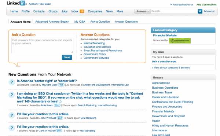Click the 1st degree badge next to Maynard Clark

pyautogui.click(x=61, y=85)
